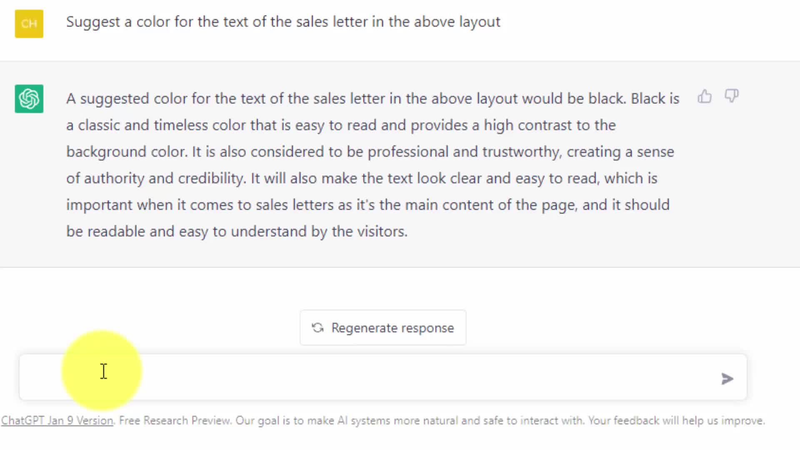
Task: Click response line starting "important when it comes"
Action: click(367, 205)
